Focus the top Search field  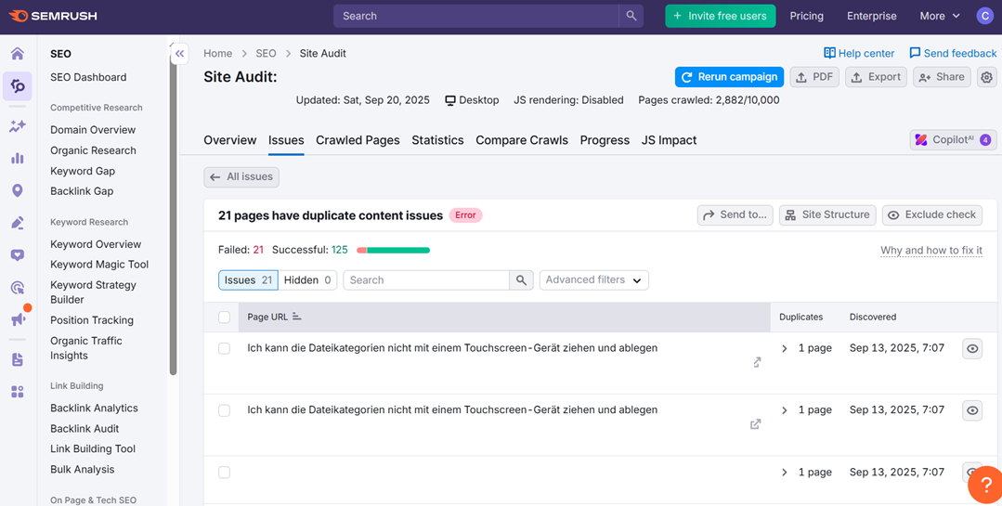(x=476, y=16)
